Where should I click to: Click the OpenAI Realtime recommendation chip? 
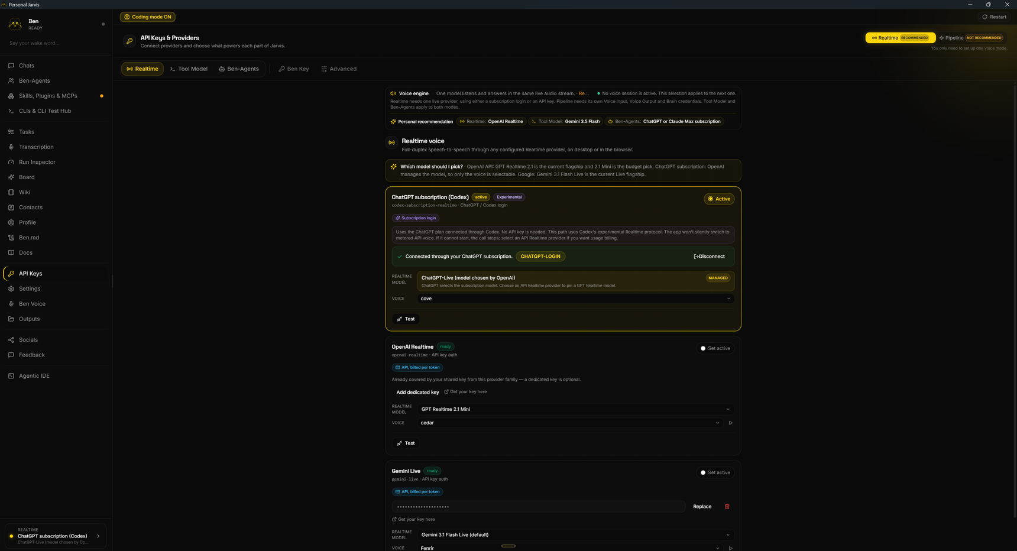coord(491,122)
